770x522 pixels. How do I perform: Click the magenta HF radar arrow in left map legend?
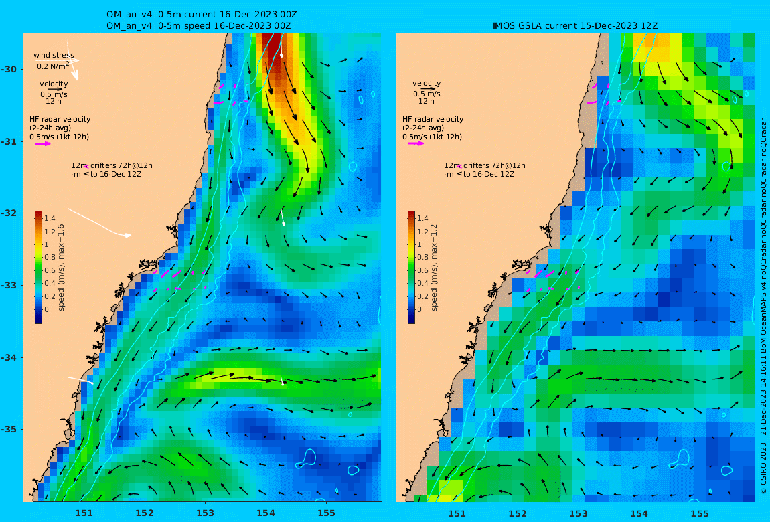pyautogui.click(x=43, y=144)
